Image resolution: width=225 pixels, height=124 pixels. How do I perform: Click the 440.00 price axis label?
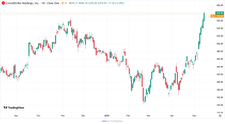pyautogui.click(x=220, y=66)
